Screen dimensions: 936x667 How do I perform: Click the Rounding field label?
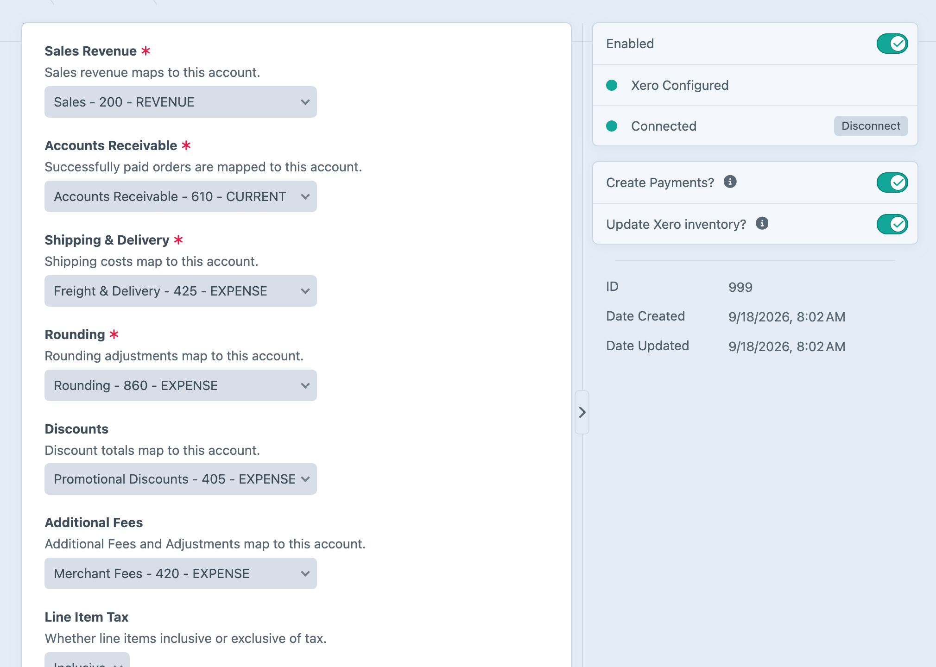[x=75, y=334]
